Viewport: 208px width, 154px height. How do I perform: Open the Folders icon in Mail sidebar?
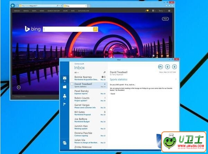[65, 87]
